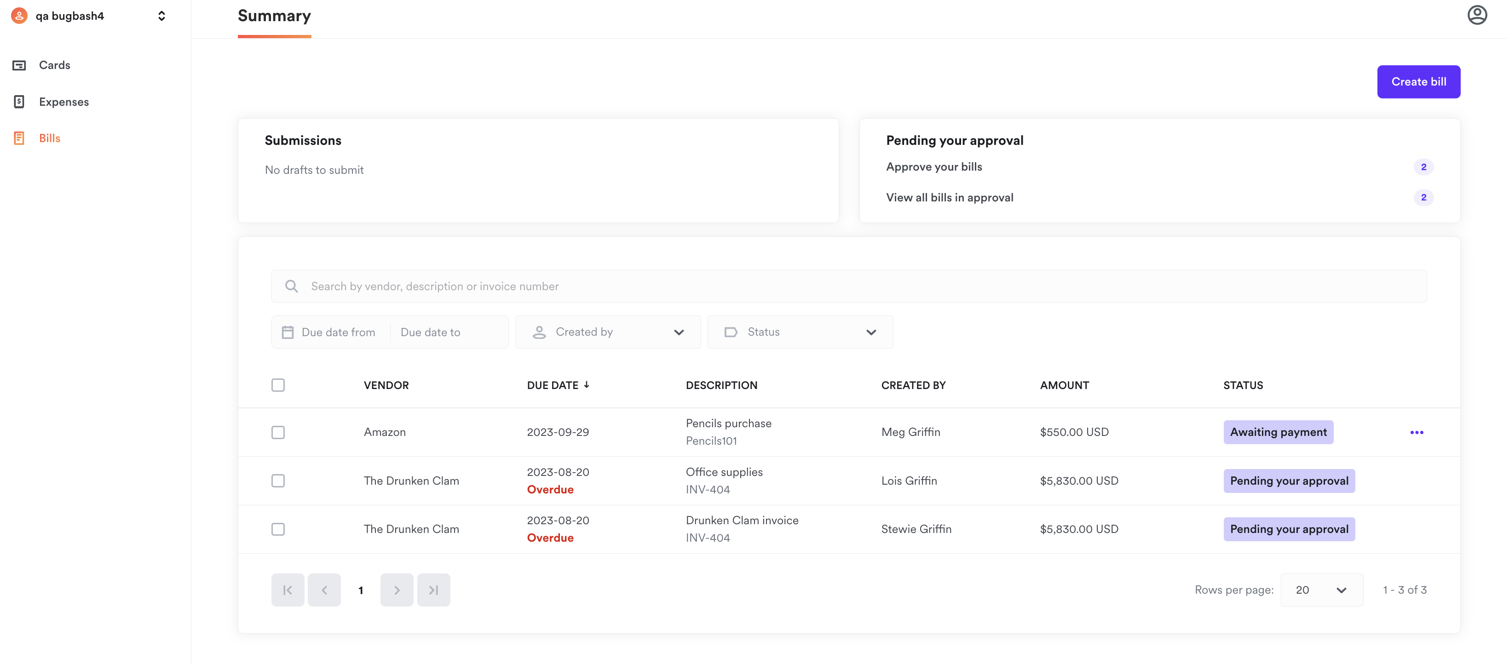Open the Status filter dropdown
The width and height of the screenshot is (1509, 664).
[x=800, y=332]
